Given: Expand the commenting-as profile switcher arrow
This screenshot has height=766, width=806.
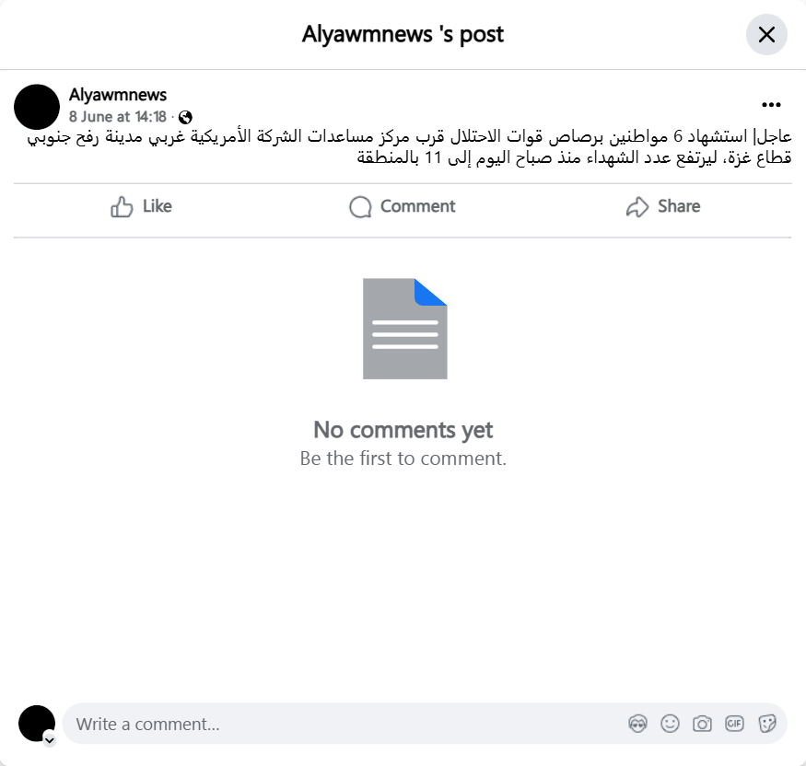Looking at the screenshot, I should click(50, 740).
